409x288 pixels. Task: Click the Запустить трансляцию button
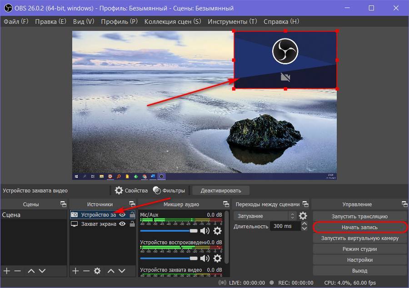[x=359, y=216]
